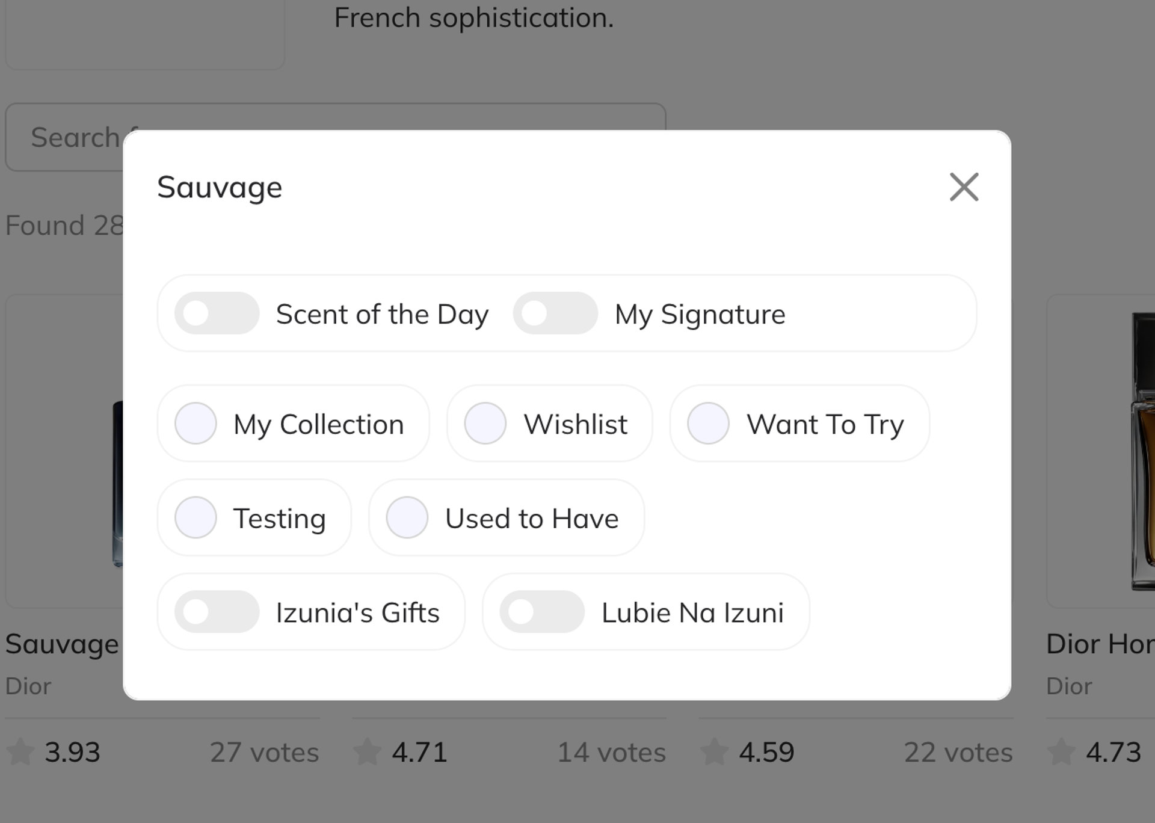Pick the Used to Have option
Image resolution: width=1155 pixels, height=823 pixels.
407,517
